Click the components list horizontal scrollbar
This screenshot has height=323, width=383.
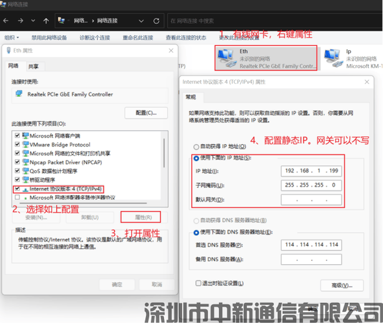pos(83,203)
